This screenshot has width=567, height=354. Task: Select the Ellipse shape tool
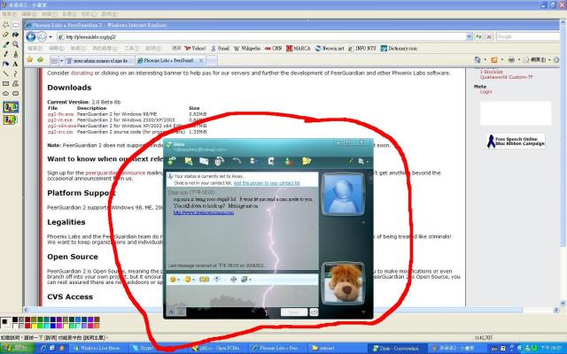[6, 93]
